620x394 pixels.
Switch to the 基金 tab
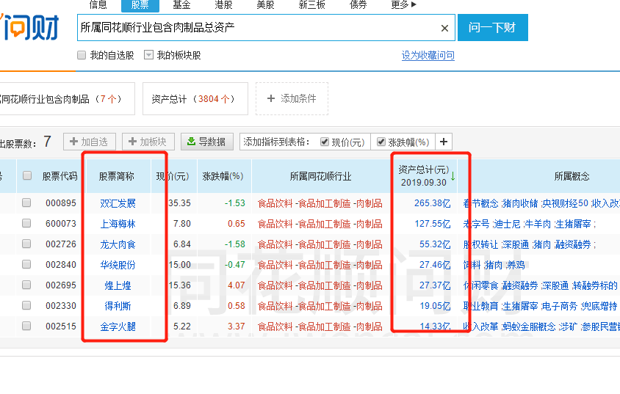pos(181,4)
